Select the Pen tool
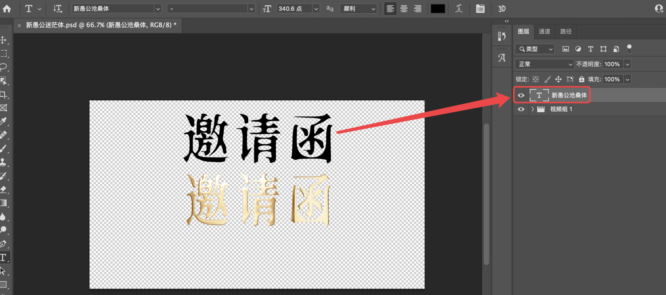666x295 pixels. coord(4,244)
